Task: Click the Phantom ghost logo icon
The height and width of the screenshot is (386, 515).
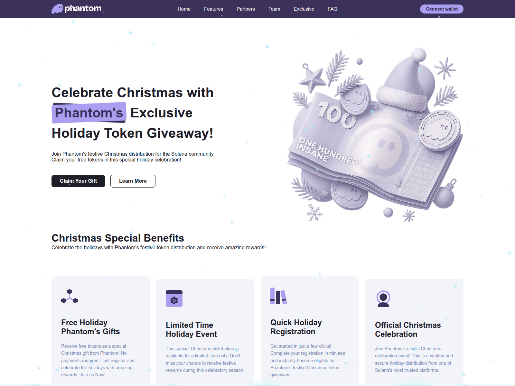Action: click(57, 9)
